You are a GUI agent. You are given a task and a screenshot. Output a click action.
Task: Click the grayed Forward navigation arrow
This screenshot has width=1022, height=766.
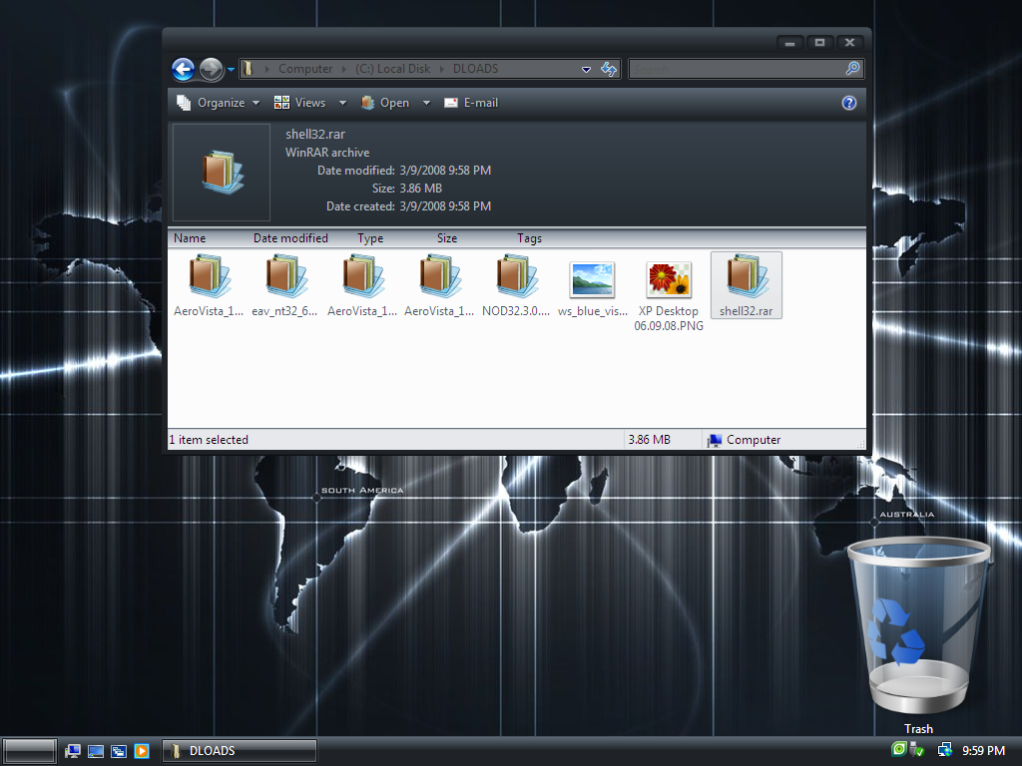point(211,69)
